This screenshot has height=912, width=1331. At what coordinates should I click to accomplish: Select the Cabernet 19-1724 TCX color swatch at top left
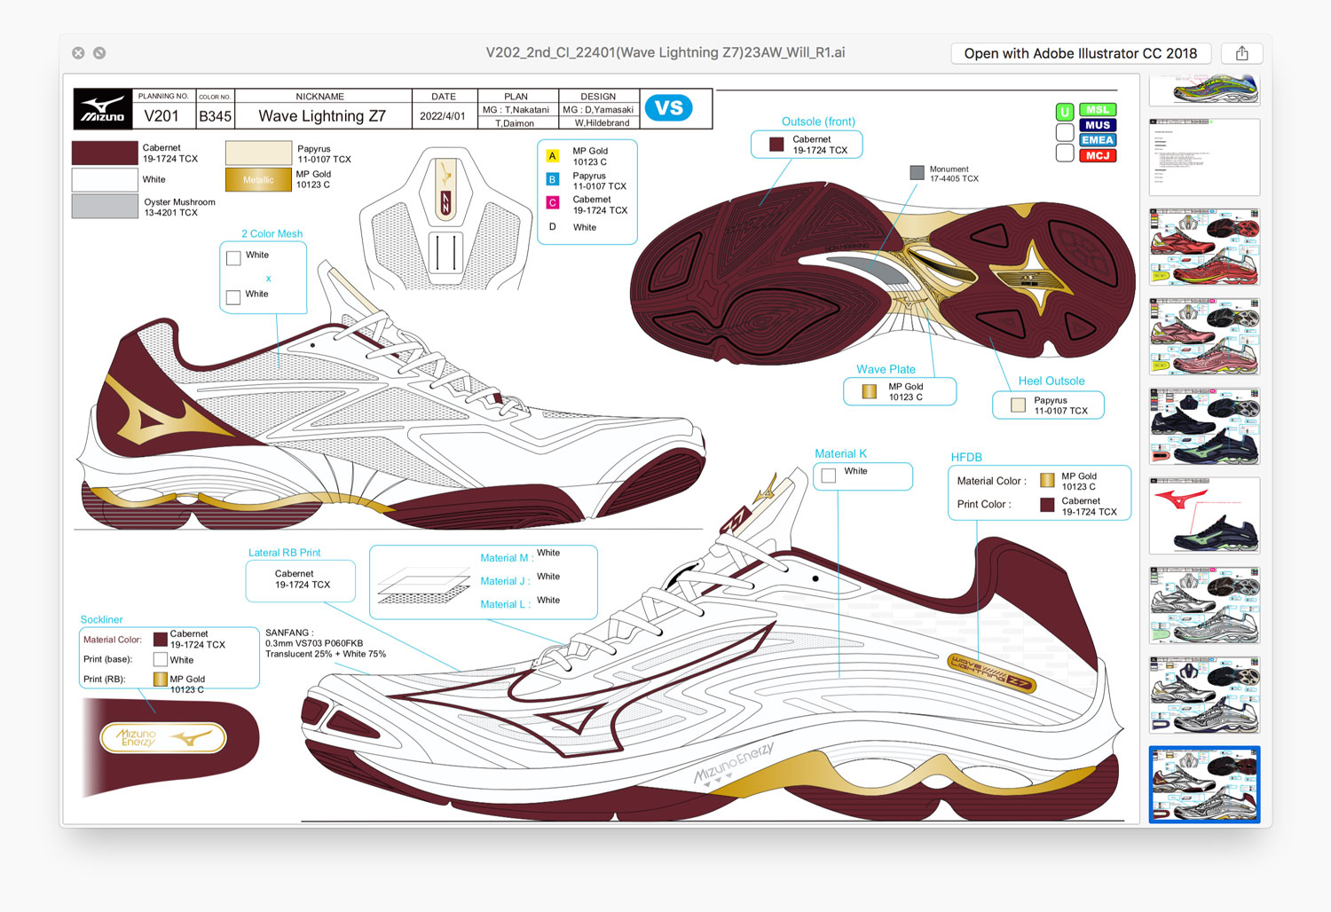105,153
